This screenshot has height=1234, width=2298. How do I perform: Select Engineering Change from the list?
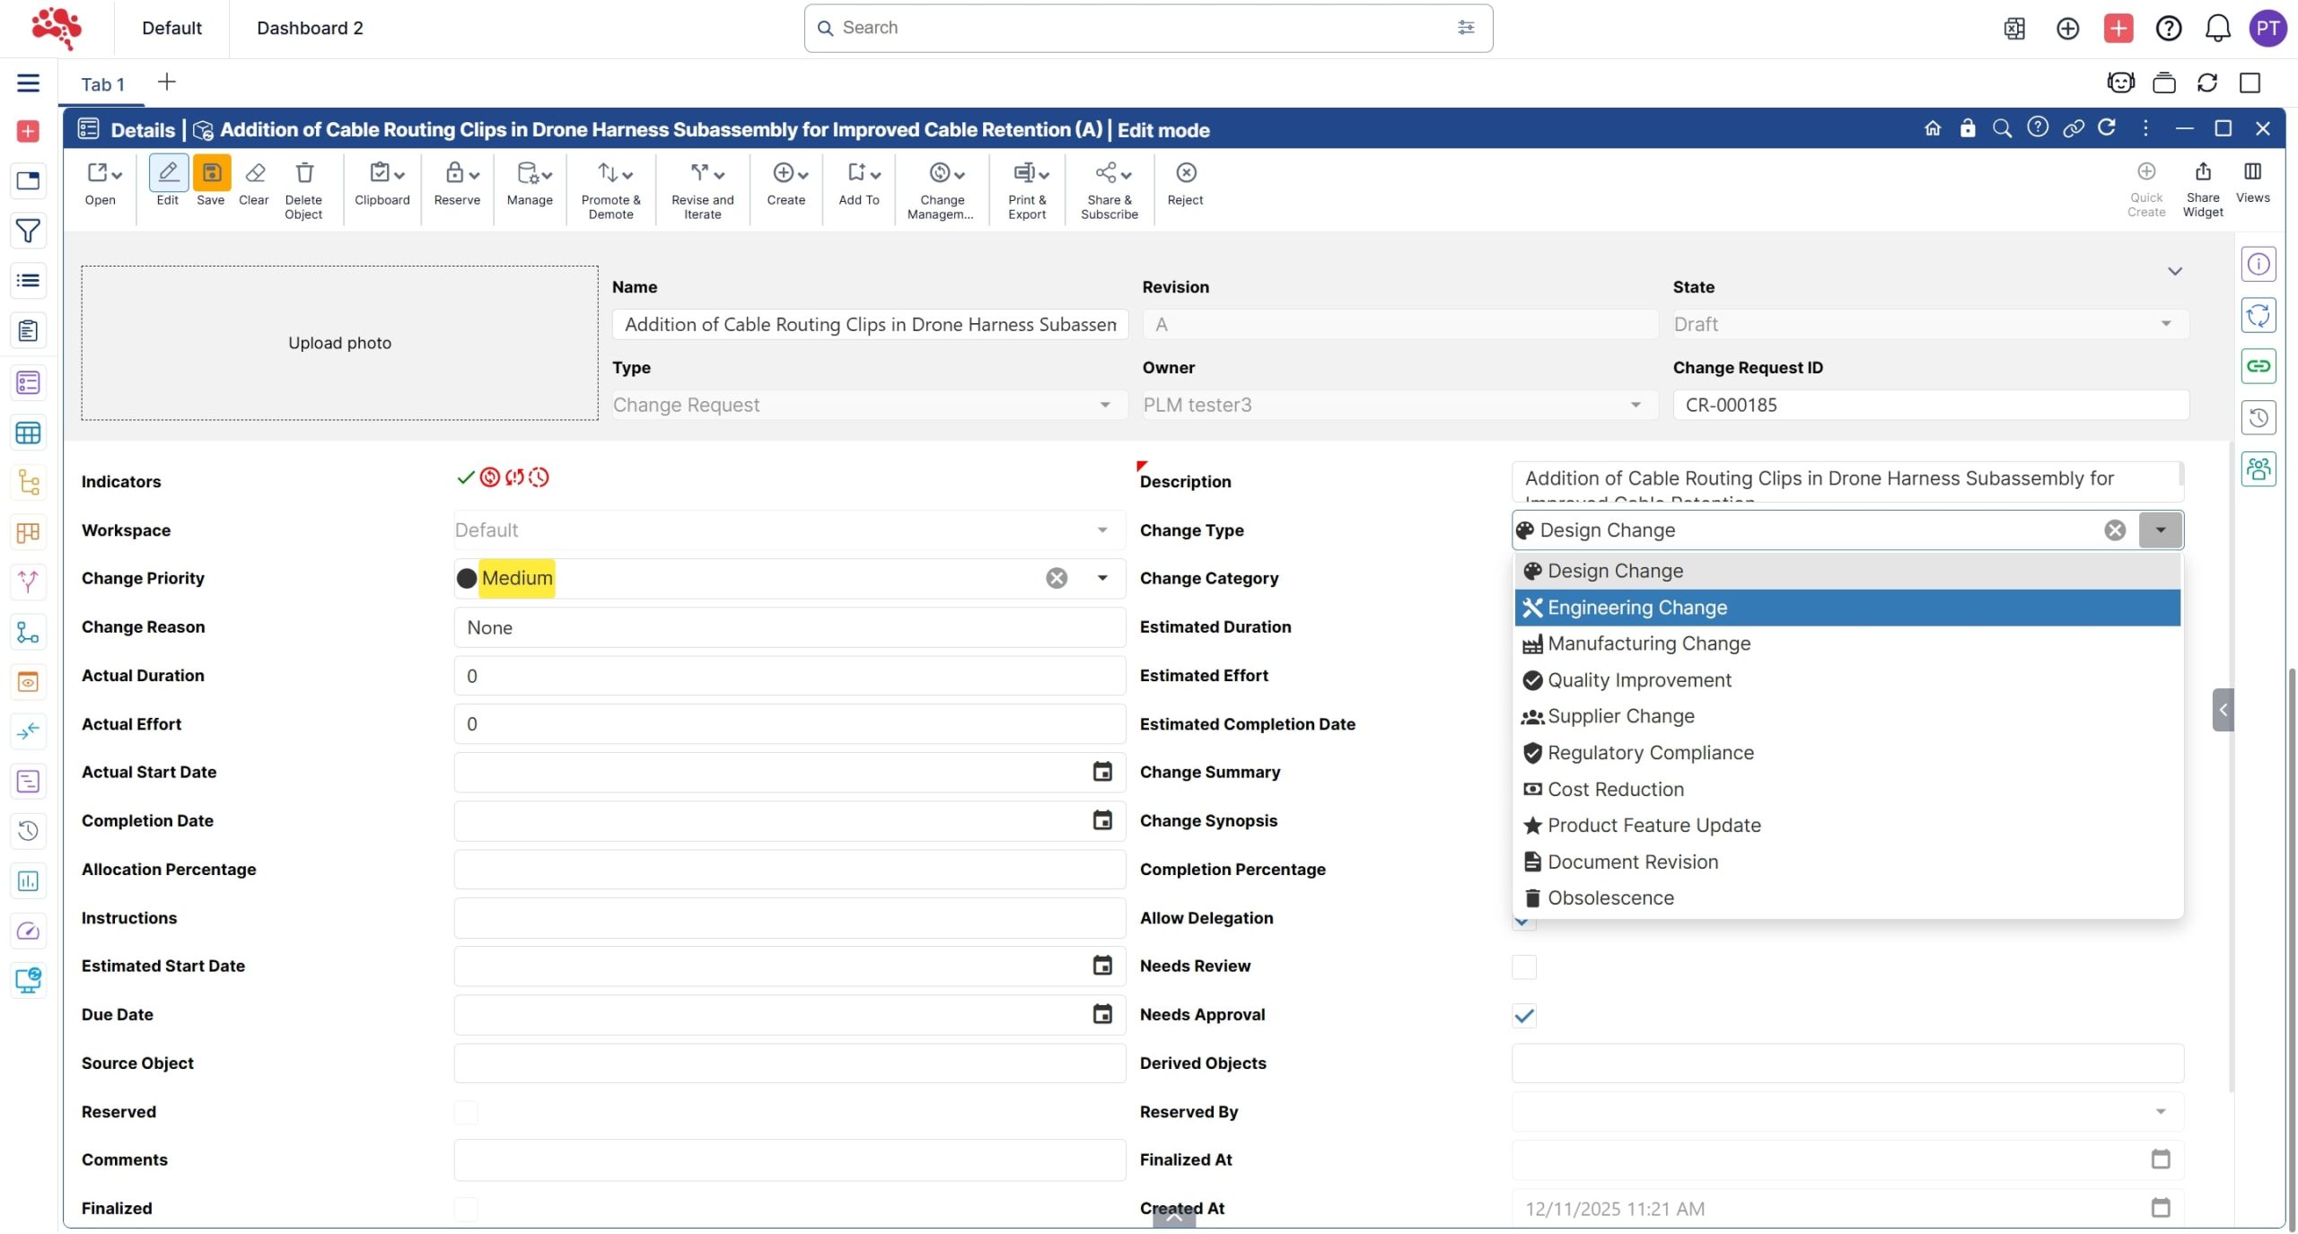pos(1636,608)
